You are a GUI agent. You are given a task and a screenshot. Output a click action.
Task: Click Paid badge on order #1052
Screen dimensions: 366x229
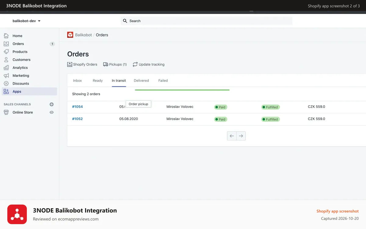pyautogui.click(x=221, y=119)
